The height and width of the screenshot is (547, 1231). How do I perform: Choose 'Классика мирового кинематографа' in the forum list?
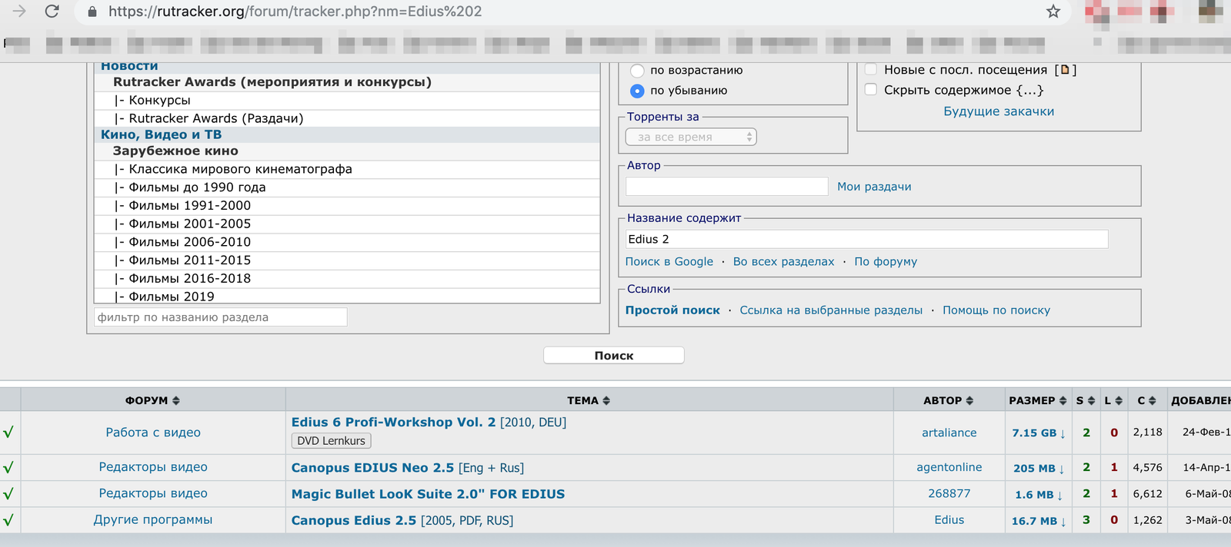[240, 169]
